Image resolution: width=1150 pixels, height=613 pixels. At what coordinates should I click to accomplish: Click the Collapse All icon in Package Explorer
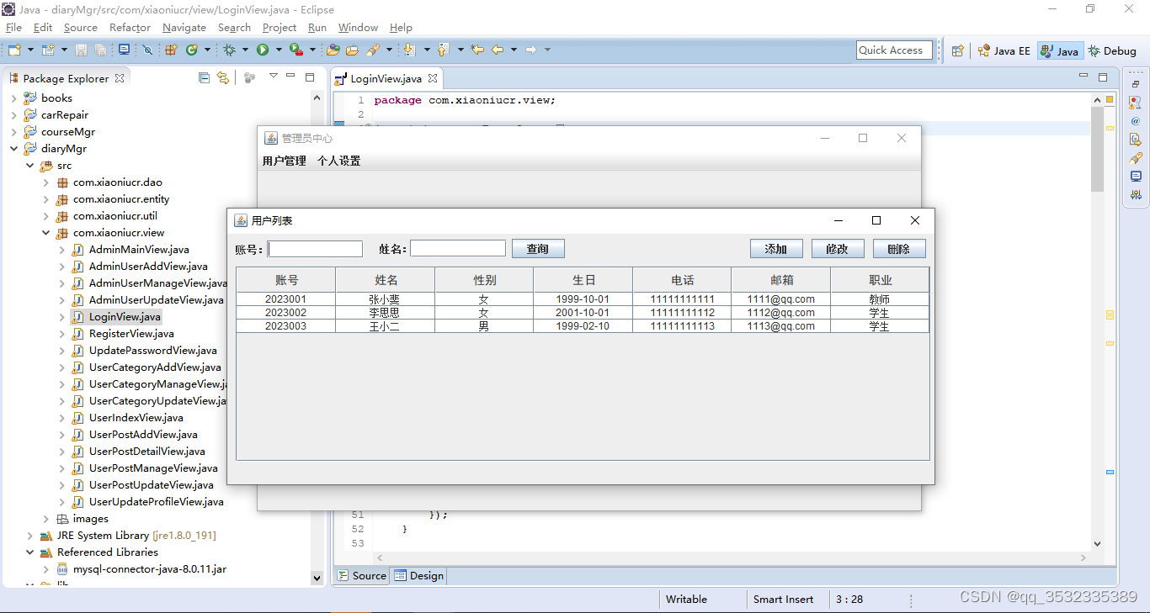[x=204, y=77]
